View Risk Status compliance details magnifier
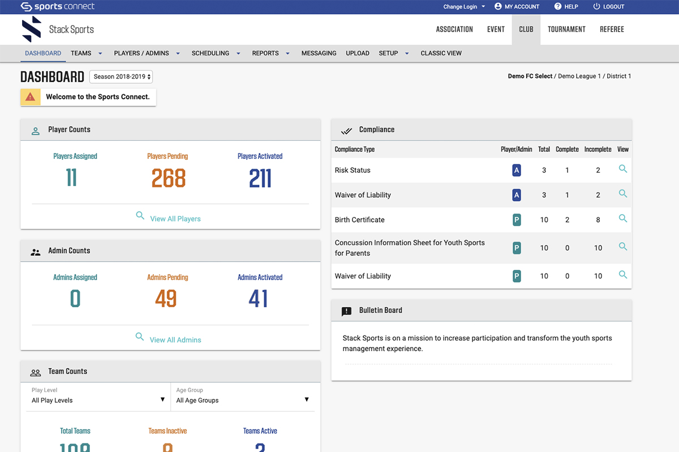This screenshot has height=452, width=679. pos(623,169)
